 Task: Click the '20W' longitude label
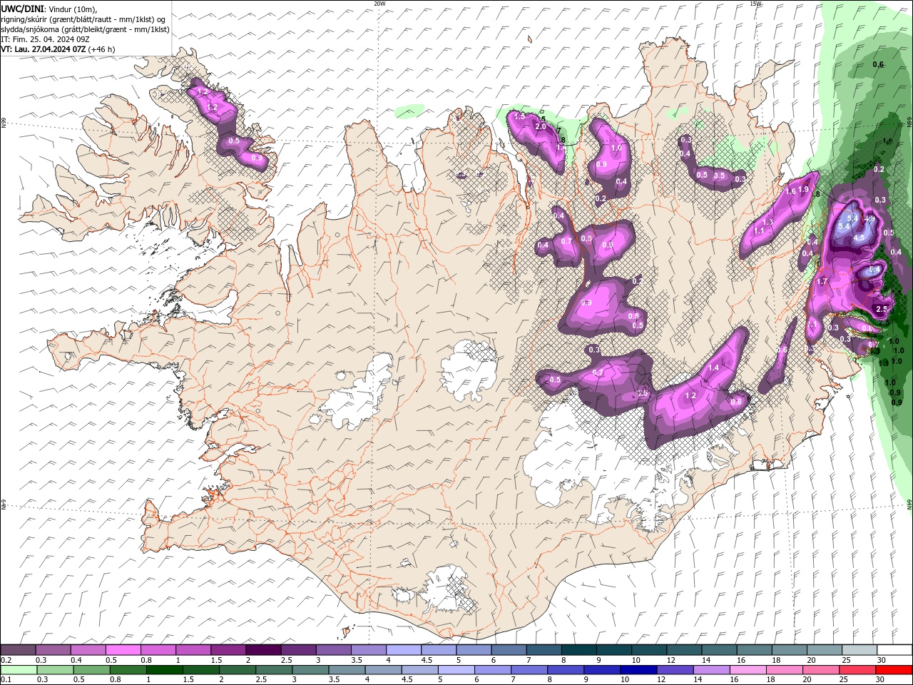tap(379, 4)
